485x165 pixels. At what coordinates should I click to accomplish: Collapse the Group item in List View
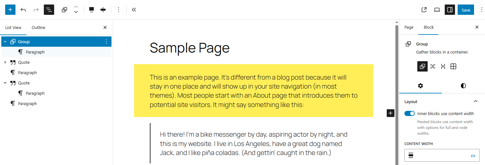pos(5,42)
